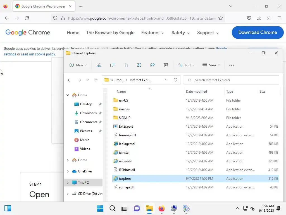
Task: Open new Firefox tab with plus button
Action: 81,6
